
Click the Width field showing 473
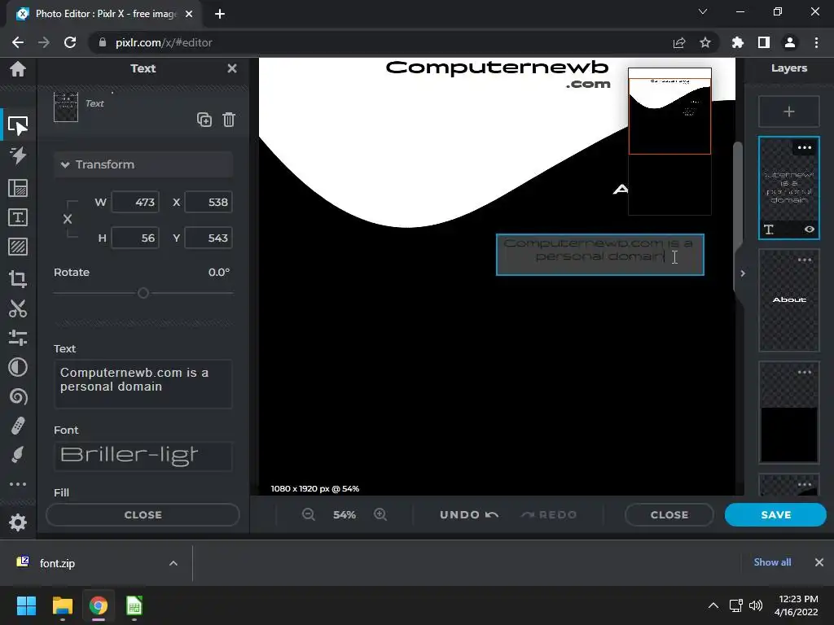[135, 202]
